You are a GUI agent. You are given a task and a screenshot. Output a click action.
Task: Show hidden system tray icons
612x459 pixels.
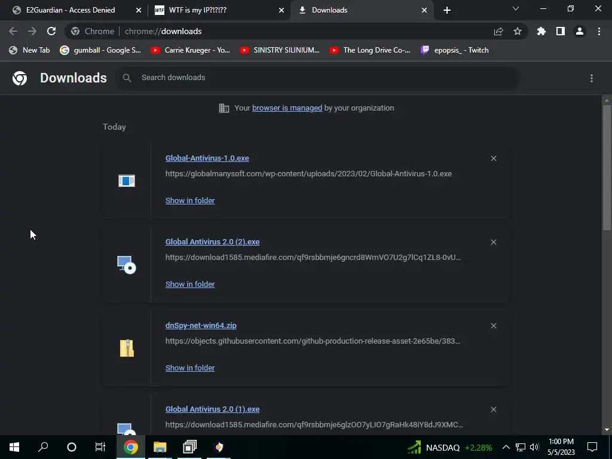click(506, 447)
